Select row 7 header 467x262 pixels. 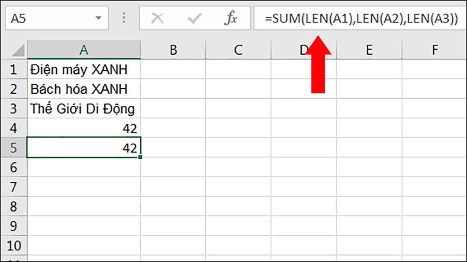13,187
